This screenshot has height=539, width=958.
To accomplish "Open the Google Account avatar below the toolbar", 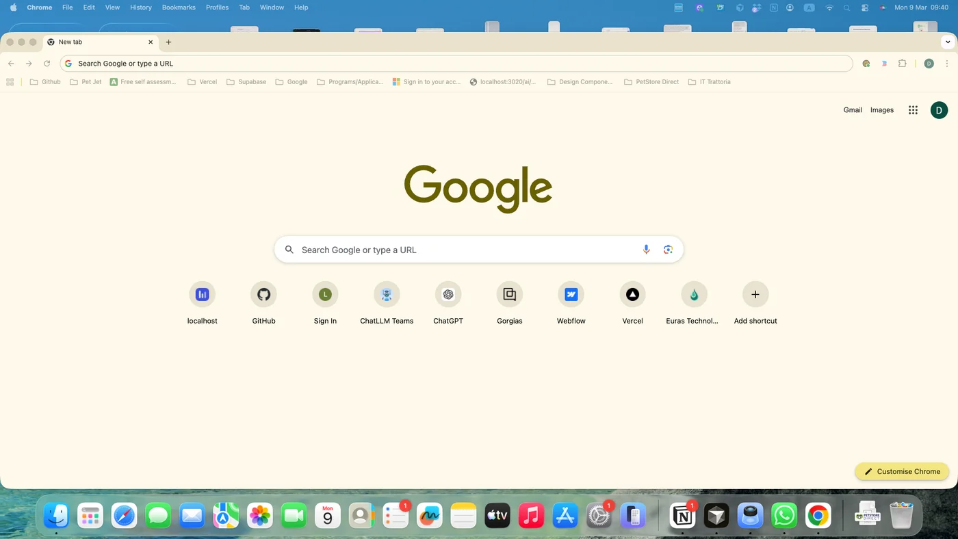I will pos(939,110).
